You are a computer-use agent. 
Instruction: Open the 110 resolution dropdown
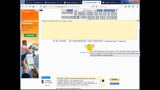tap(89, 41)
